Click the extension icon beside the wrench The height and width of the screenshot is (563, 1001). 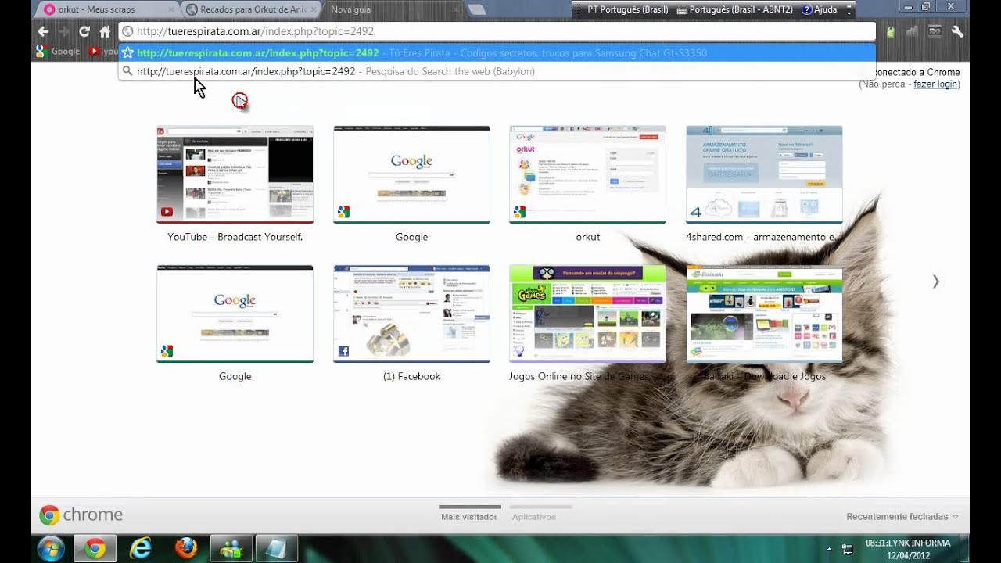pos(935,31)
